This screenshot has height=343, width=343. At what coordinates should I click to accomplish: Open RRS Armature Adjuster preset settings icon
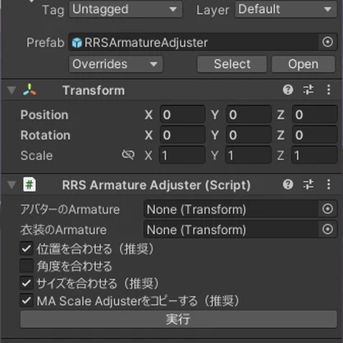click(x=309, y=185)
